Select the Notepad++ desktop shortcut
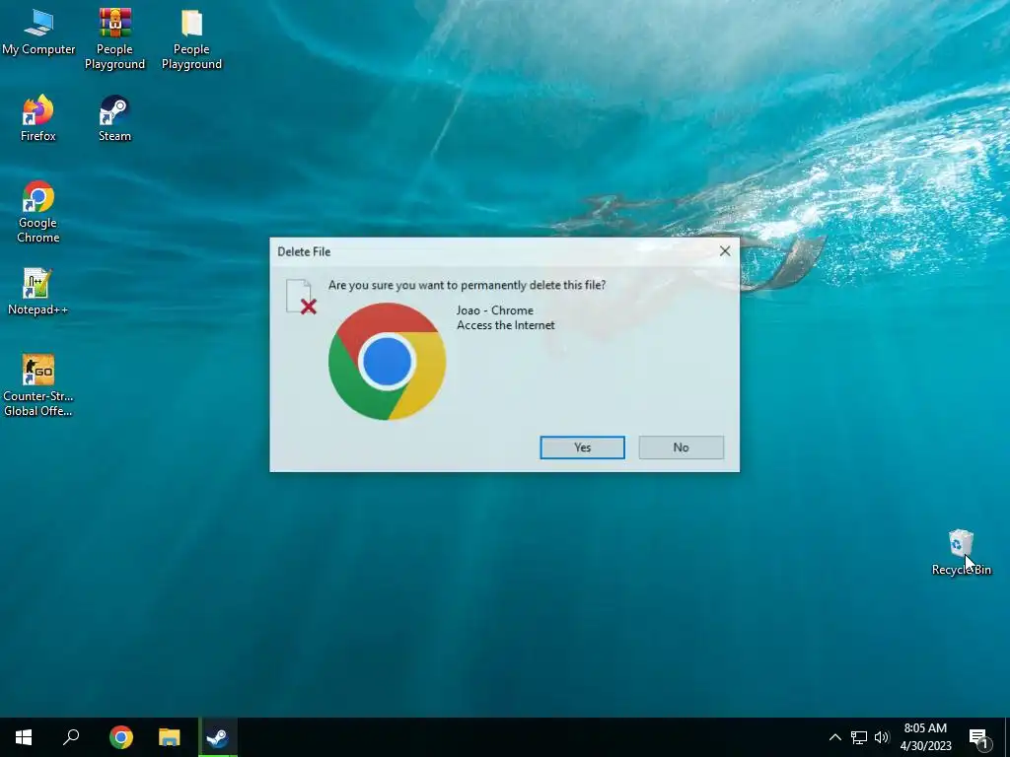This screenshot has height=757, width=1010. coord(38,292)
